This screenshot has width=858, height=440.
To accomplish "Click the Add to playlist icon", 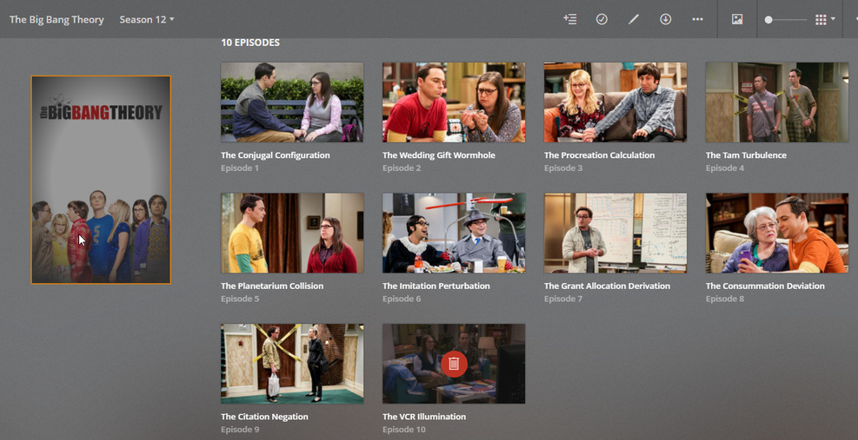I will coord(569,19).
